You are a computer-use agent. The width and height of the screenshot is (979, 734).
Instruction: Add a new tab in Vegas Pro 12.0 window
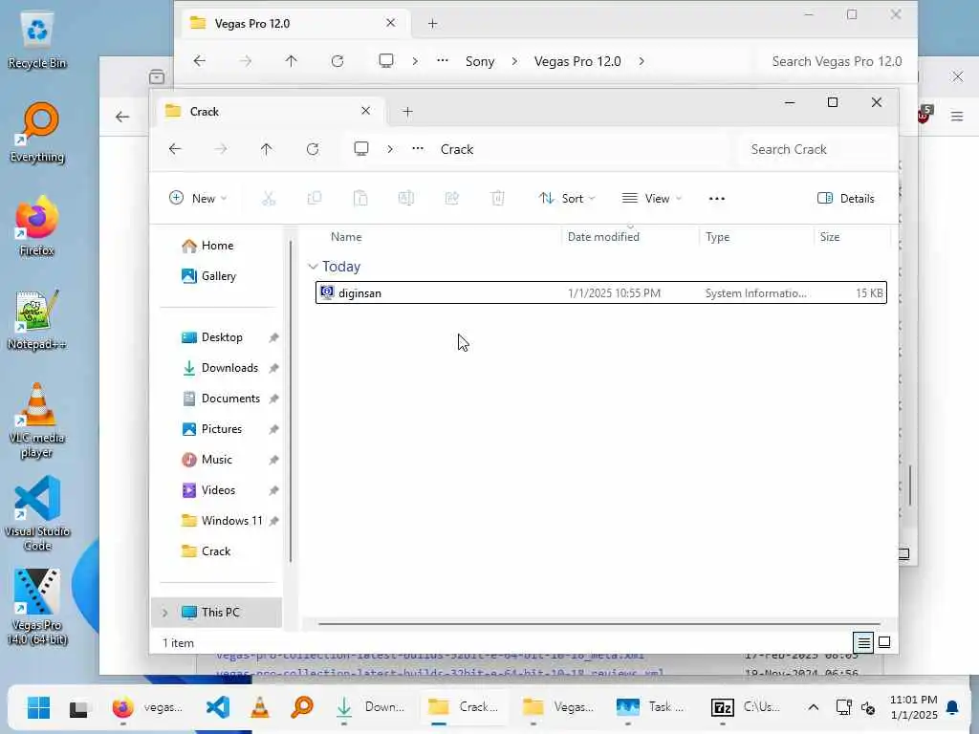coord(432,24)
